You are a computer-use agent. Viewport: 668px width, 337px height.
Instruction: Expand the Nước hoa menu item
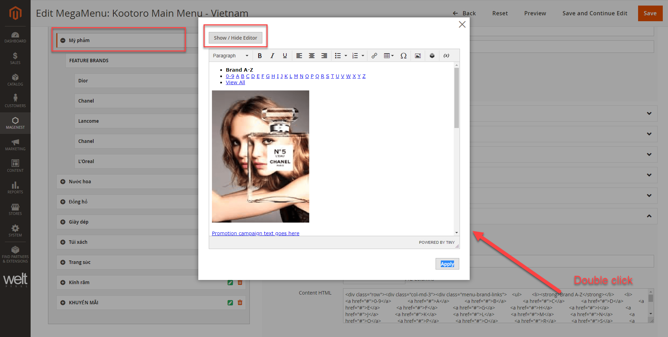[63, 182]
